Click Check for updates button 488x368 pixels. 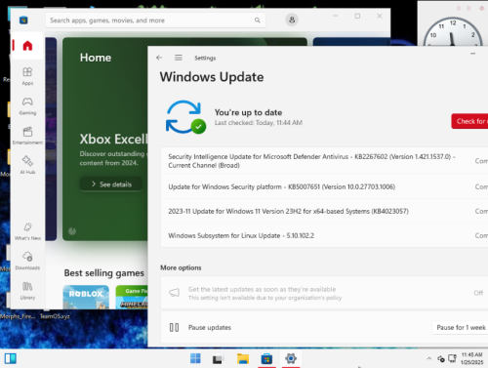point(469,121)
